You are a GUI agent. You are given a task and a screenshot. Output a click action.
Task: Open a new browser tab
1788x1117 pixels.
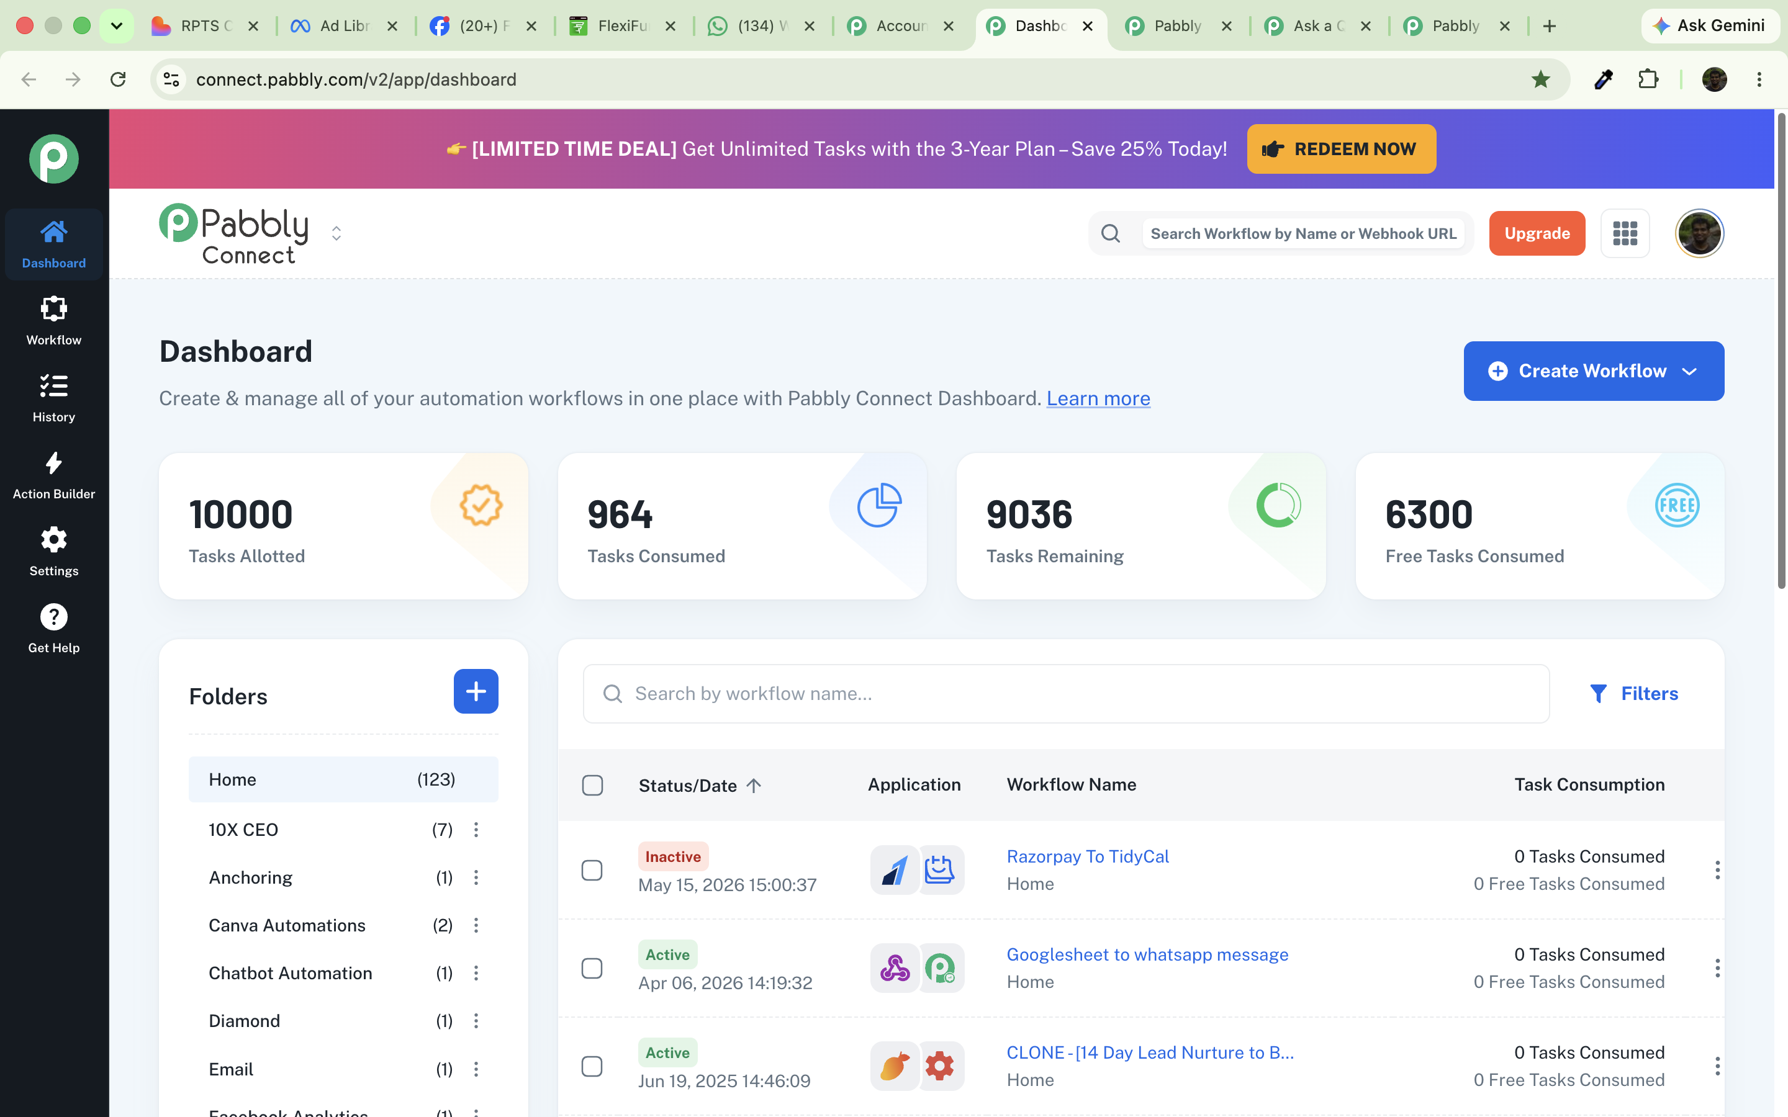(1550, 26)
